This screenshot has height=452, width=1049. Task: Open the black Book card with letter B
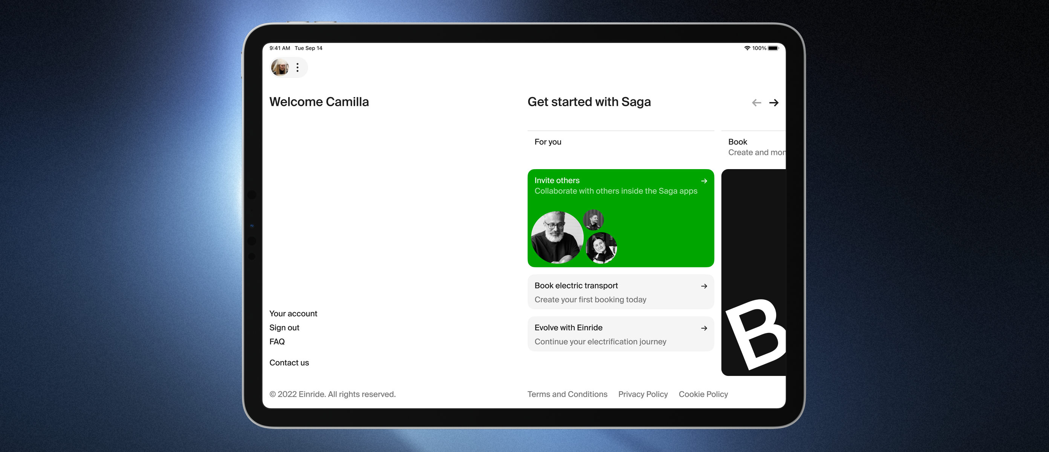(x=753, y=272)
